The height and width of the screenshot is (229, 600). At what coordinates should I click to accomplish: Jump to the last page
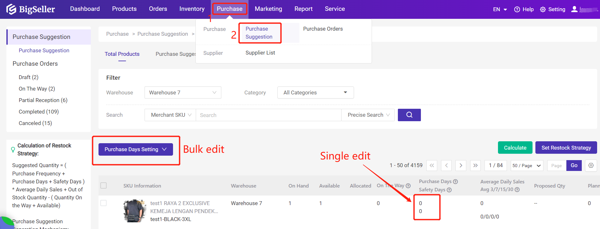click(x=475, y=165)
